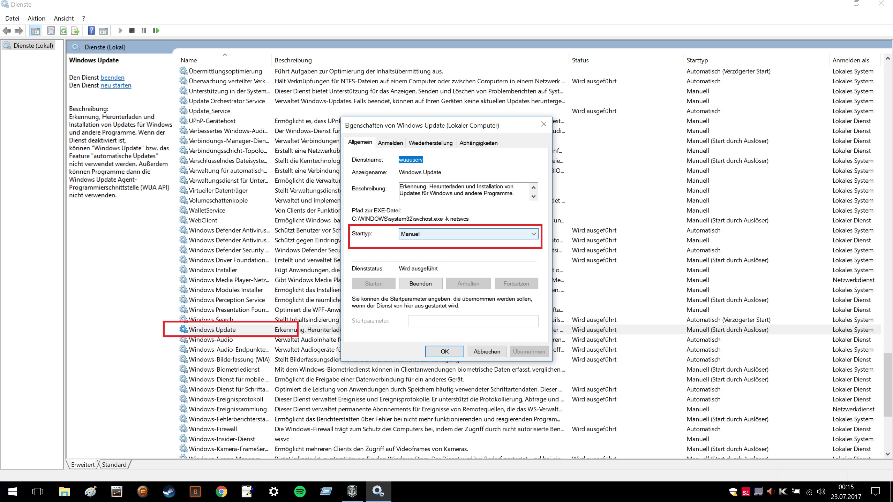Viewport: 893px width, 502px height.
Task: Click the Restart service toolbar icon
Action: [x=156, y=31]
